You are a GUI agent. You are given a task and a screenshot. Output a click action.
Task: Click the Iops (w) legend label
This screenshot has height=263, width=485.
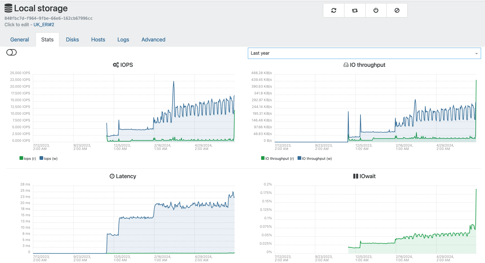point(51,158)
